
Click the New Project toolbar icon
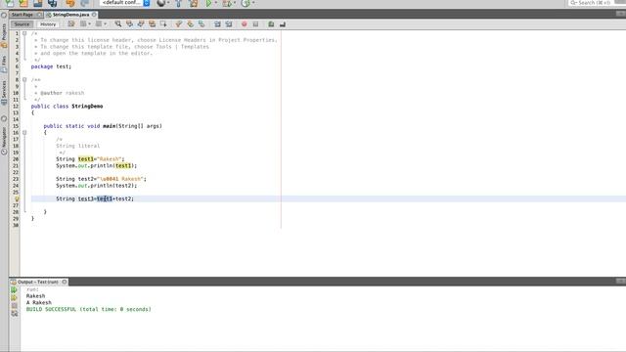[23, 3]
